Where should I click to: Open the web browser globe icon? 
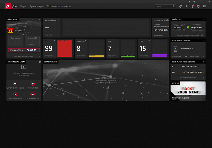point(181,6)
